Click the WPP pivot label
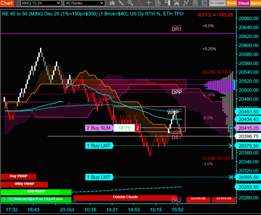Image resolution: width=261 pixels, height=215 pixels. tap(173, 112)
